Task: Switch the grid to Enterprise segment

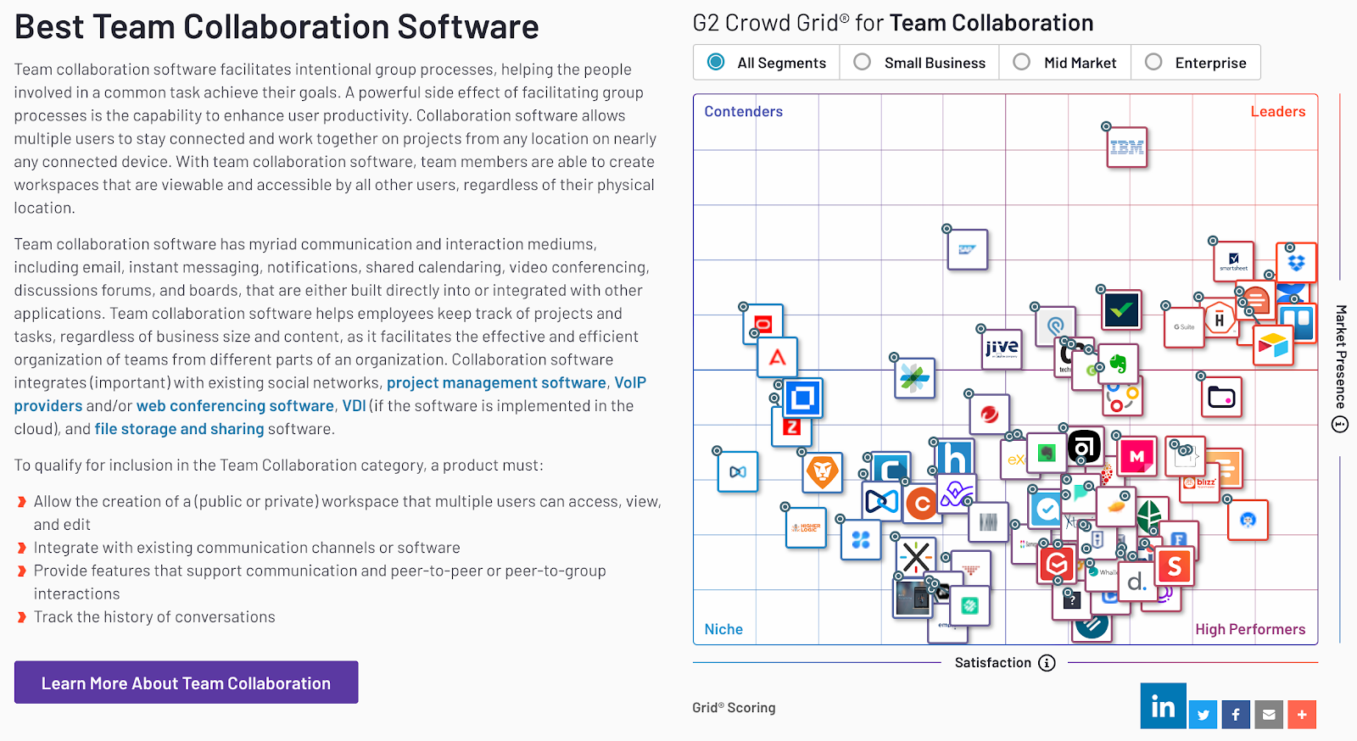Action: tap(1196, 63)
